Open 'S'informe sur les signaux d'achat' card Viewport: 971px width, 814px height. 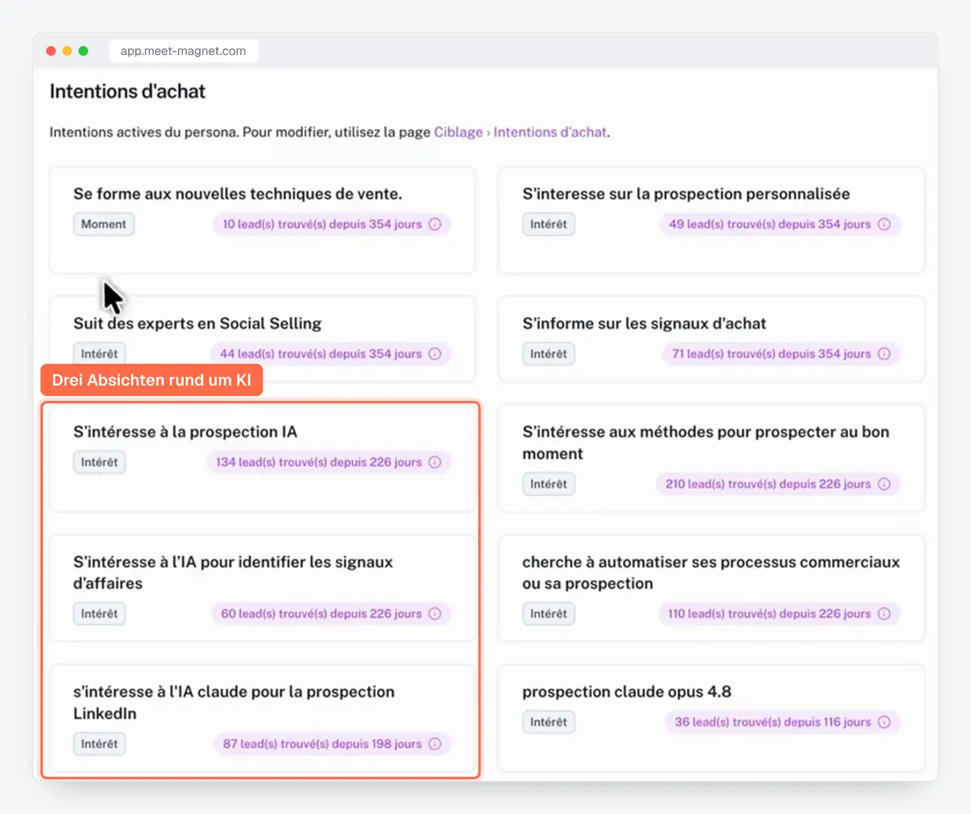(x=711, y=339)
